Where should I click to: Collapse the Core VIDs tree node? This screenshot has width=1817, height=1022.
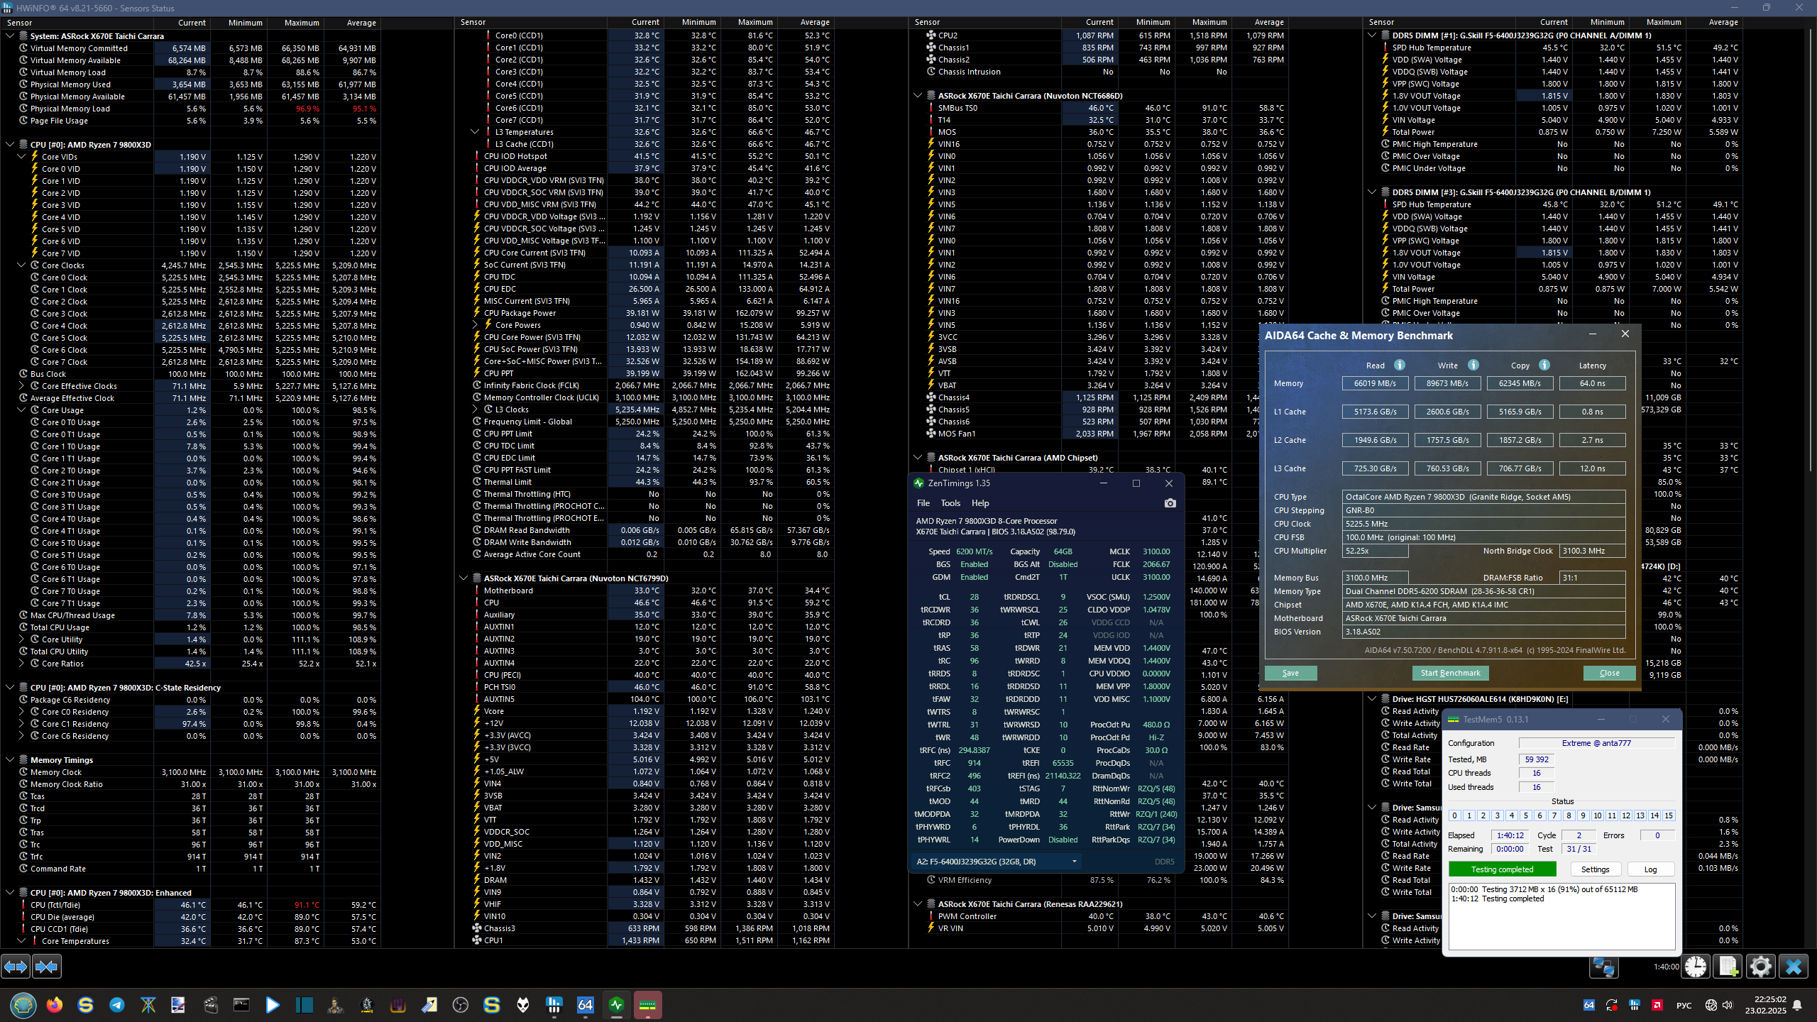click(21, 157)
